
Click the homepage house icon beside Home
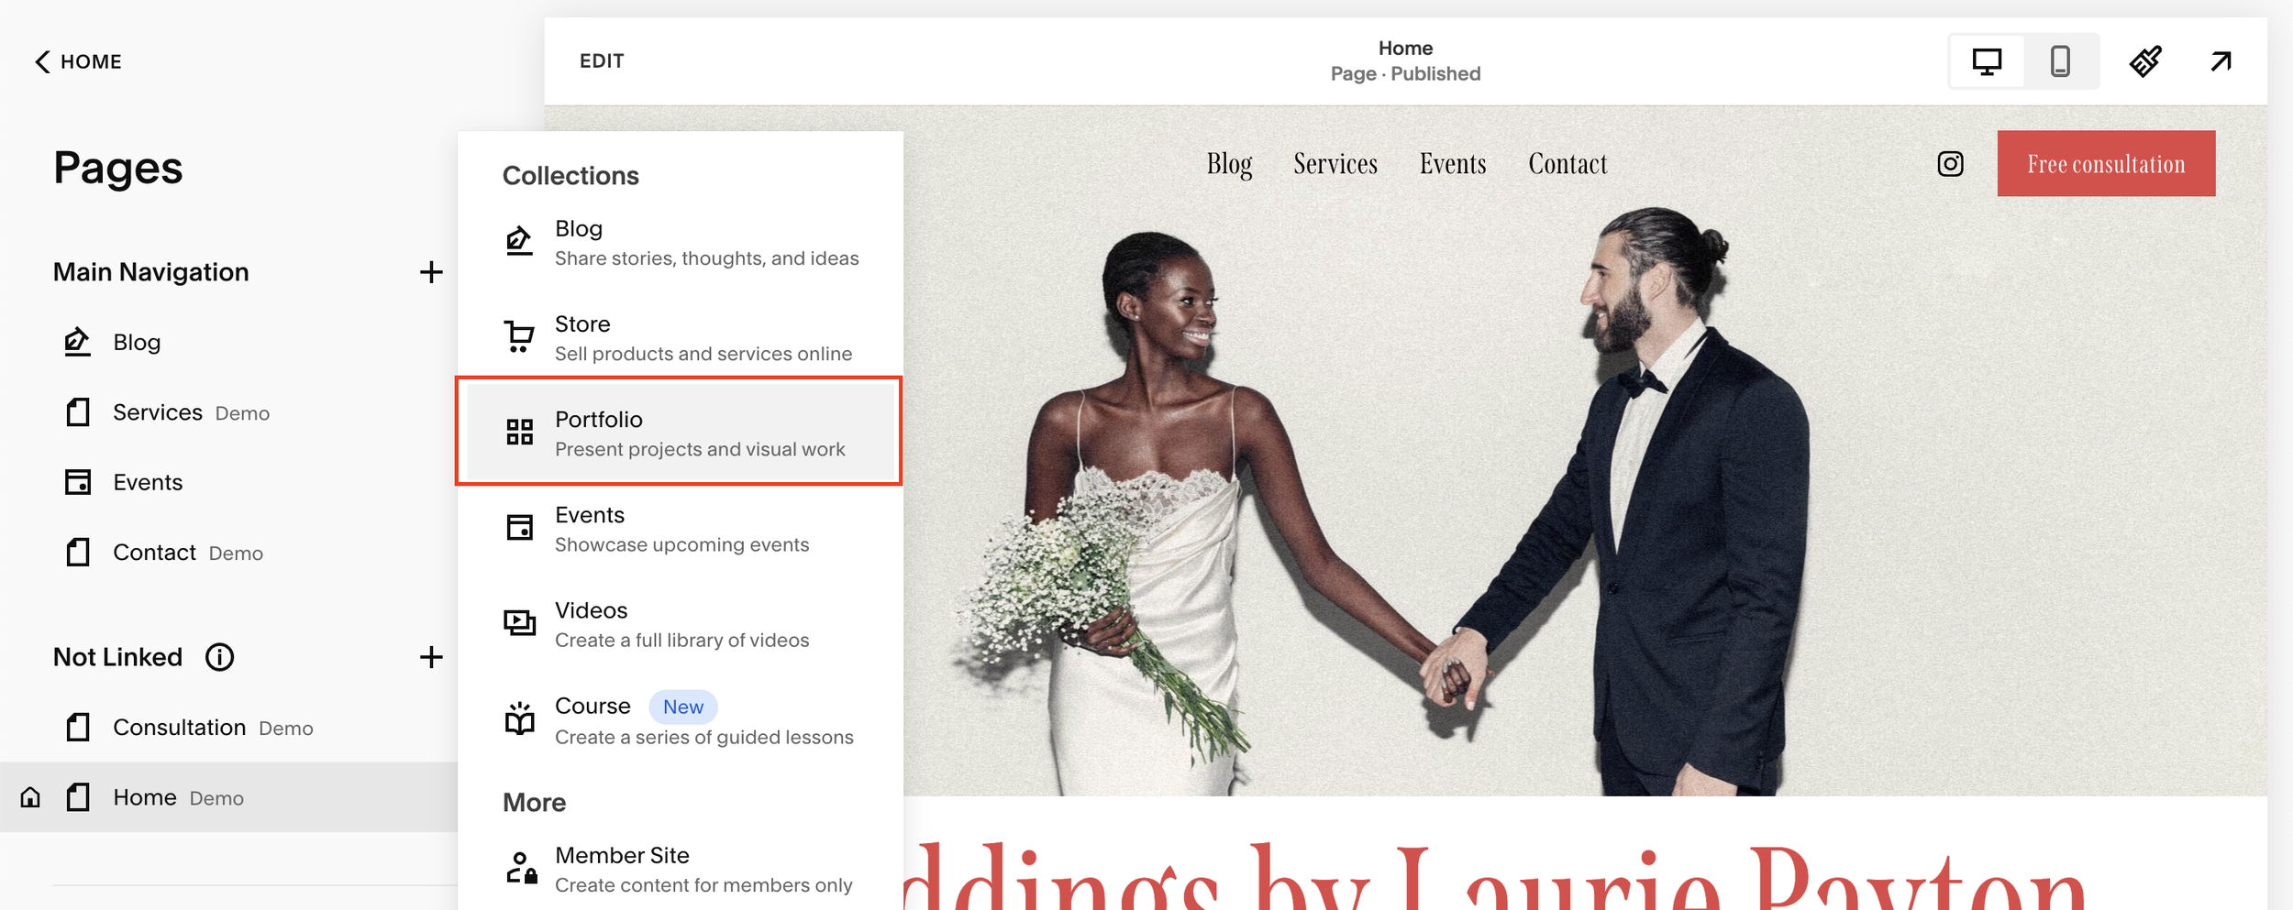tap(30, 797)
